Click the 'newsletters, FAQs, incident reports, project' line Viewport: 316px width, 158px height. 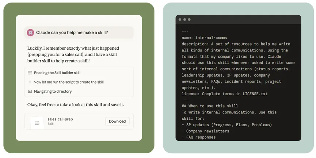(x=231, y=81)
